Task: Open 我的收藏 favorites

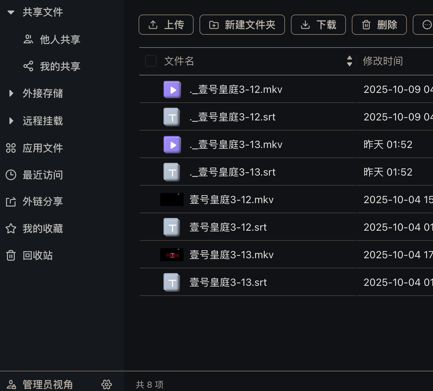Action: click(43, 229)
